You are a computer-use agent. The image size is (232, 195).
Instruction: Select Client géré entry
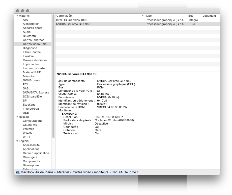point(30,157)
